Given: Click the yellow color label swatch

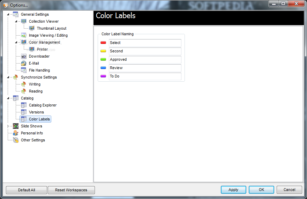Looking at the screenshot, I should click(x=103, y=51).
